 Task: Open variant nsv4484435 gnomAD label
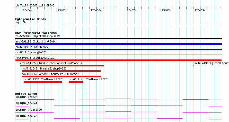tap(211, 63)
